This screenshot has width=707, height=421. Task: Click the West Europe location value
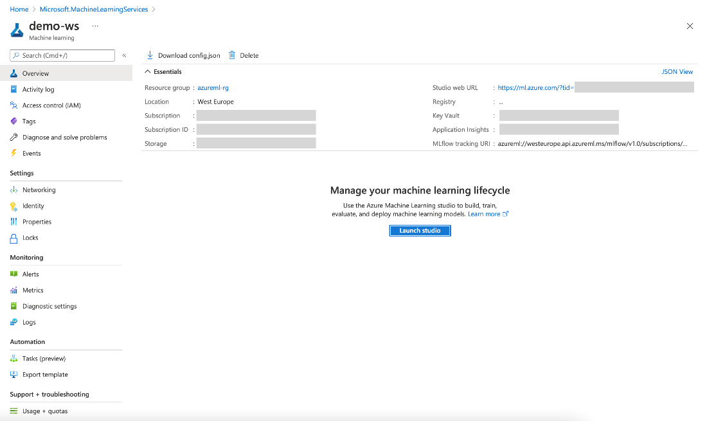[x=215, y=102]
